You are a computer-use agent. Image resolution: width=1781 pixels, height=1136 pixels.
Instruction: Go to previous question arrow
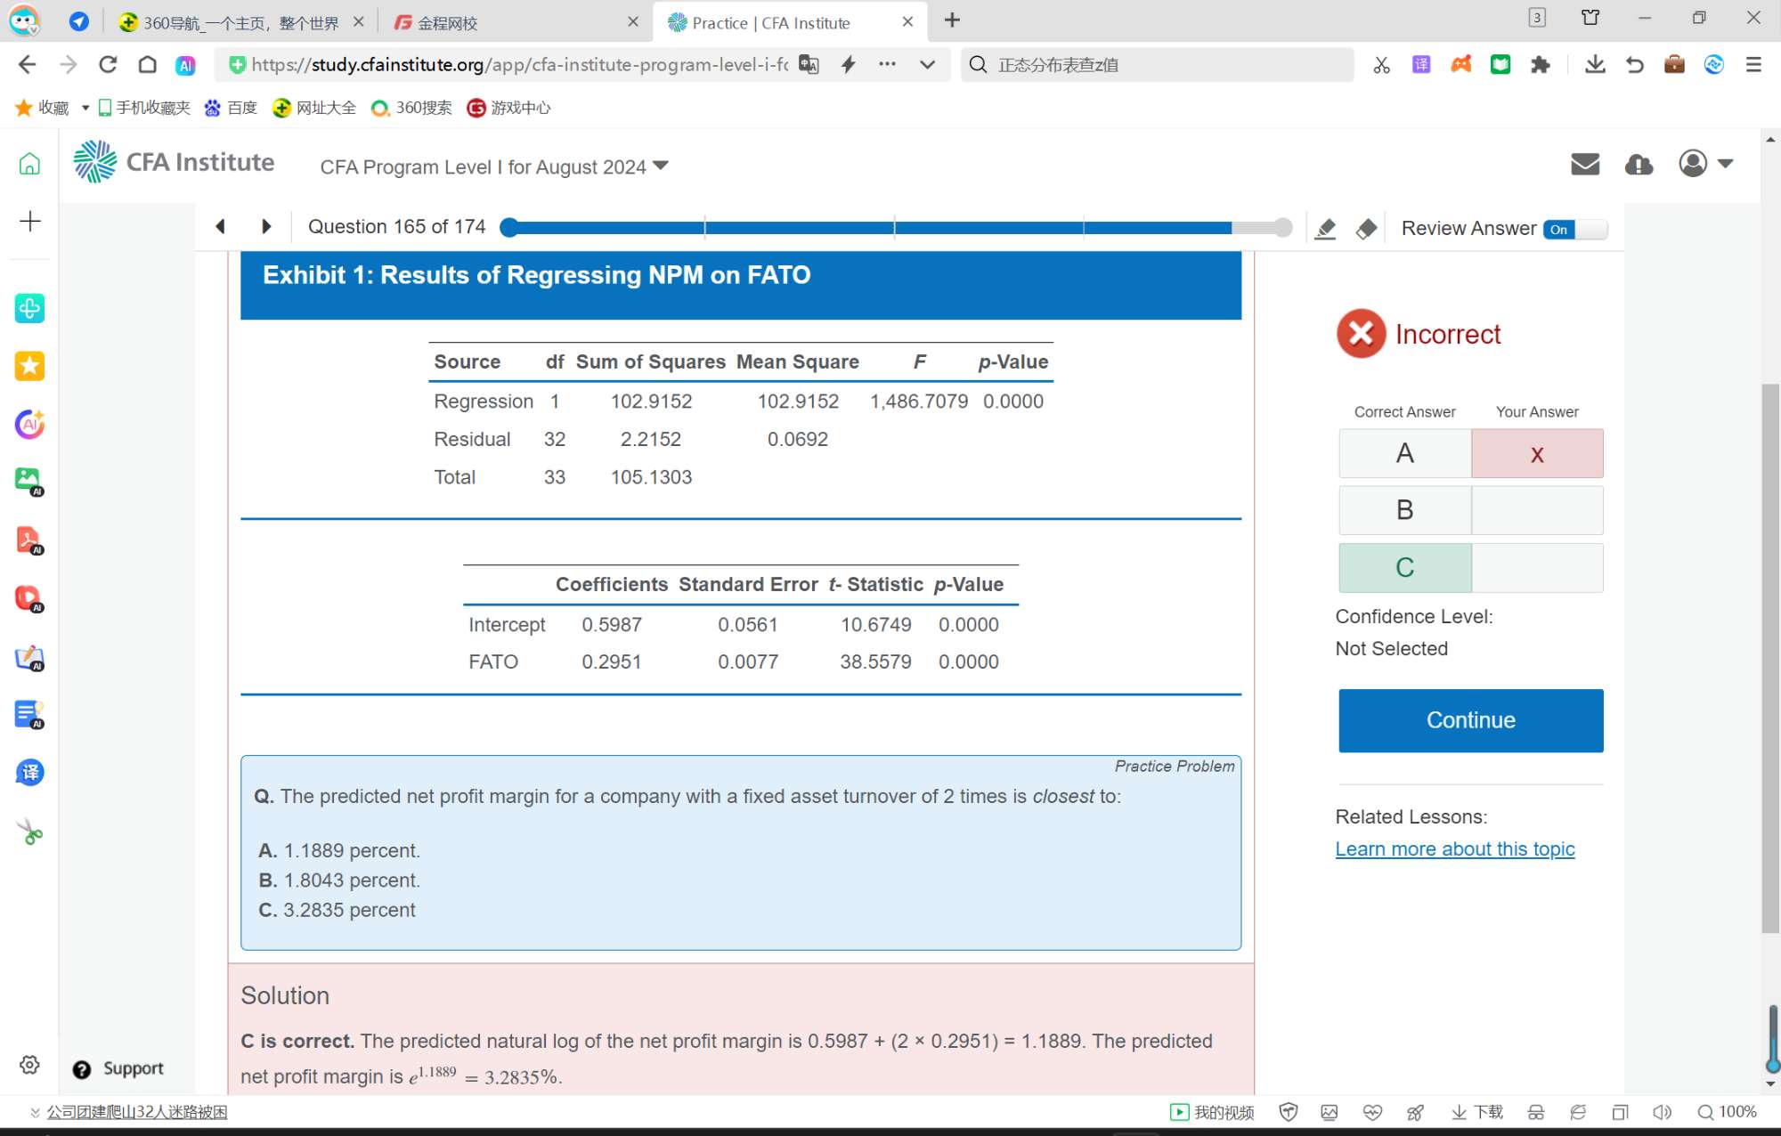(x=220, y=227)
